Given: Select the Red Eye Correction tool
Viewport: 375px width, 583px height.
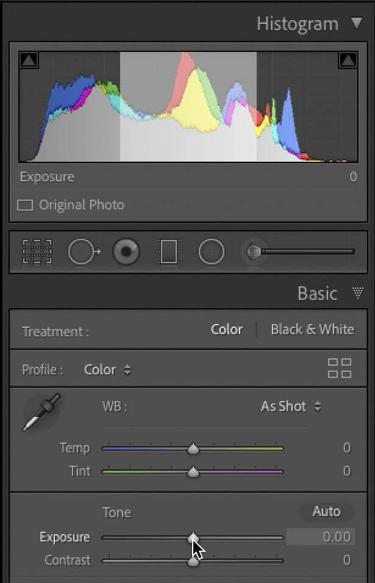Looking at the screenshot, I should click(126, 252).
